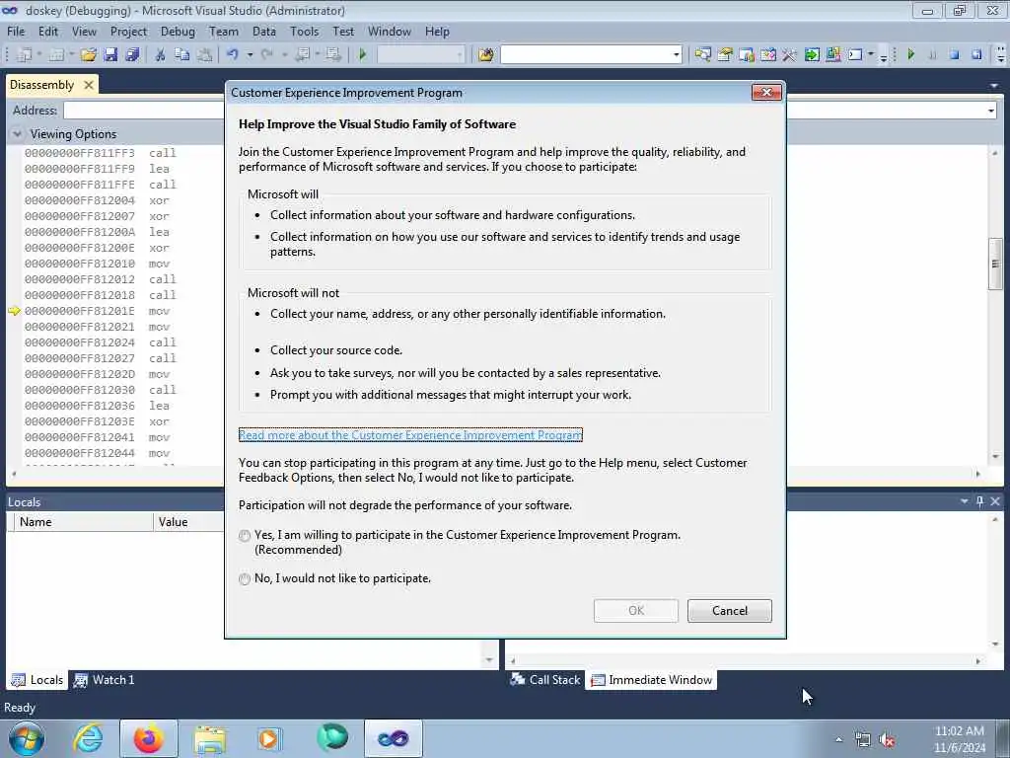Open Read more about the Customer Experience link
1010x758 pixels.
pyautogui.click(x=410, y=435)
